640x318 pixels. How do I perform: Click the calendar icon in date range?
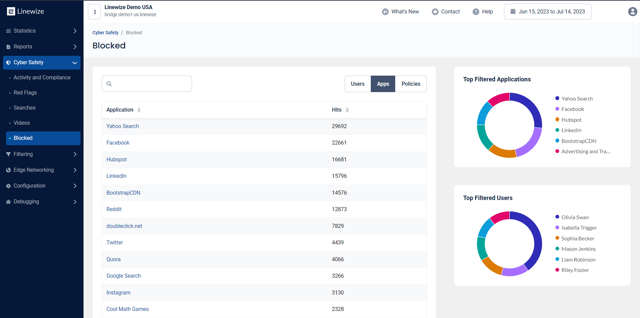(x=513, y=12)
